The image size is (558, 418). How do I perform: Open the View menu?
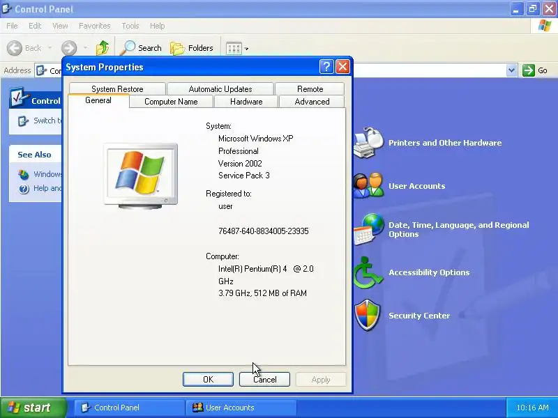[x=60, y=26]
